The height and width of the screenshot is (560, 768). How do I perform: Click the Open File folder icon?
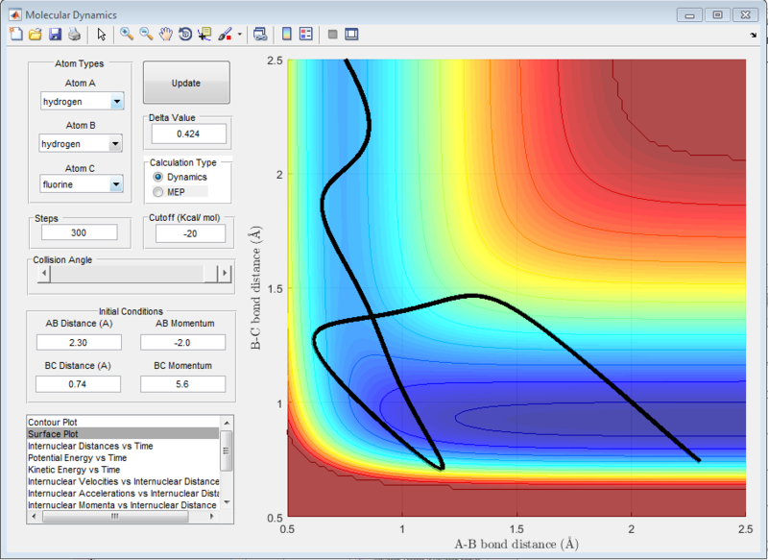(x=35, y=34)
